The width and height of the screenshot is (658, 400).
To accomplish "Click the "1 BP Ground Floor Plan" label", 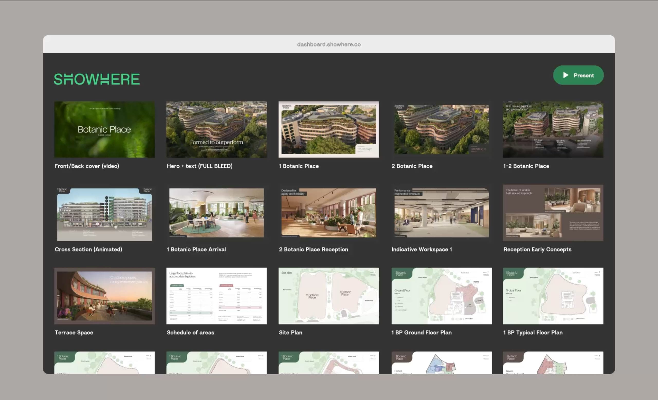I will 421,332.
